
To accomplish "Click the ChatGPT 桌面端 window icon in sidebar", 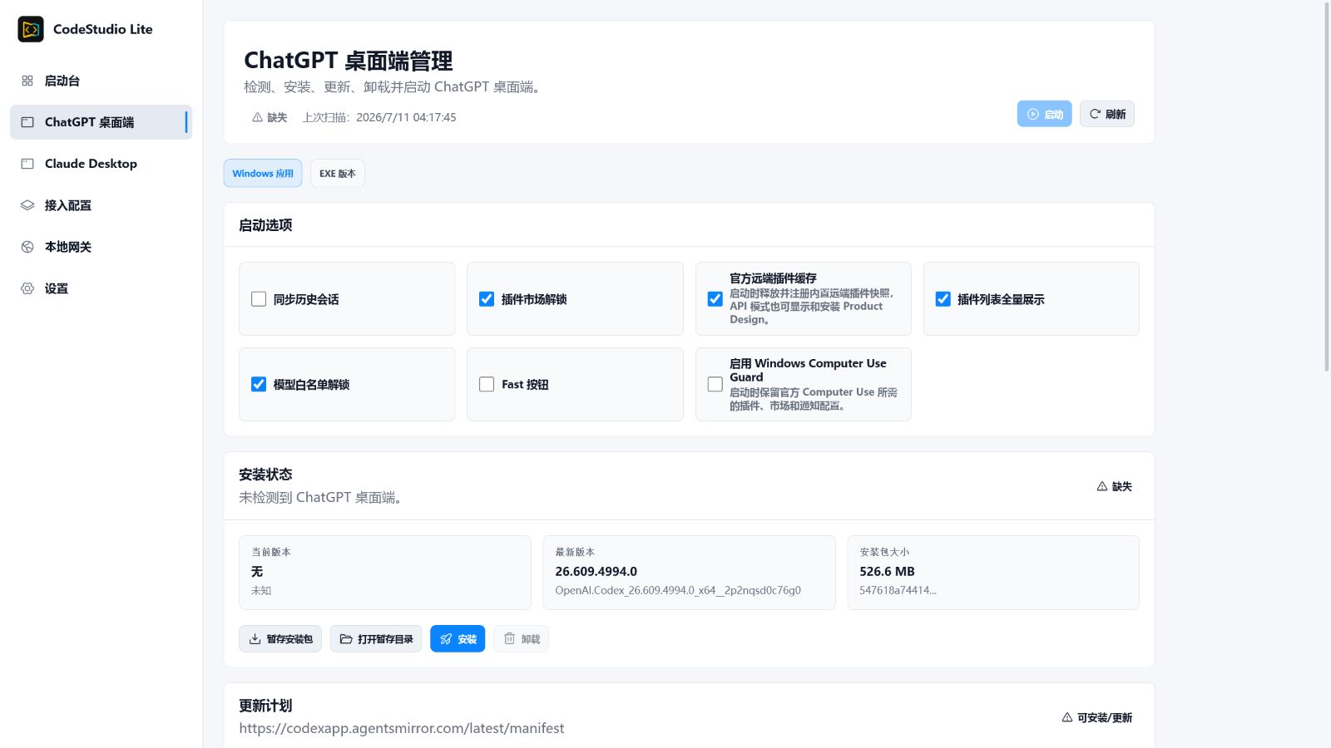I will click(x=27, y=122).
